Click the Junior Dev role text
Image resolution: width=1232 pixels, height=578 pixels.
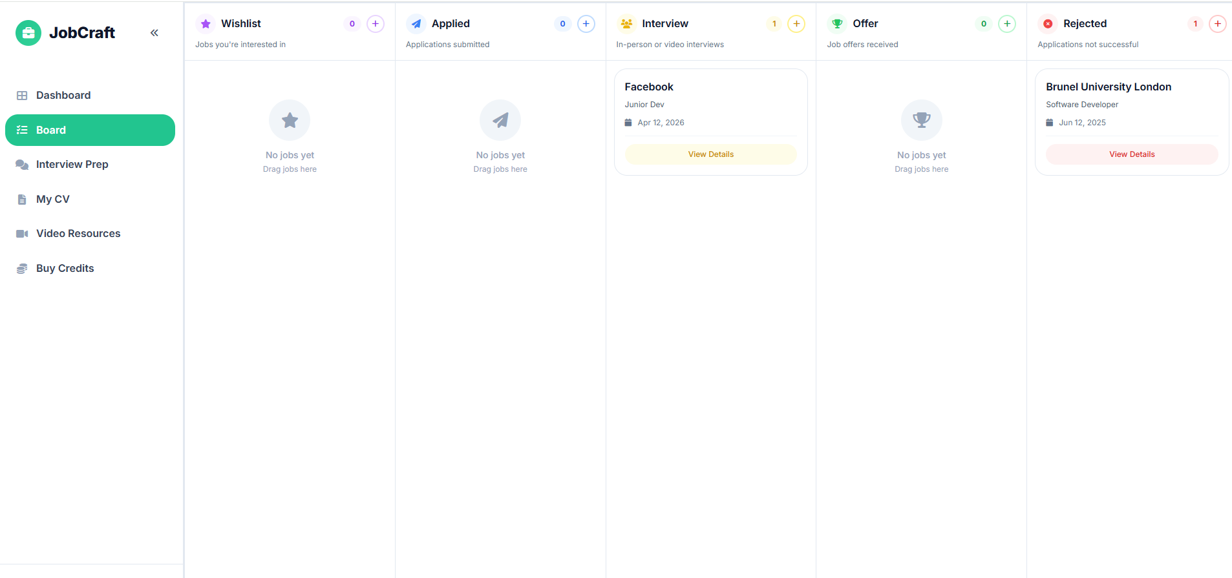(644, 105)
